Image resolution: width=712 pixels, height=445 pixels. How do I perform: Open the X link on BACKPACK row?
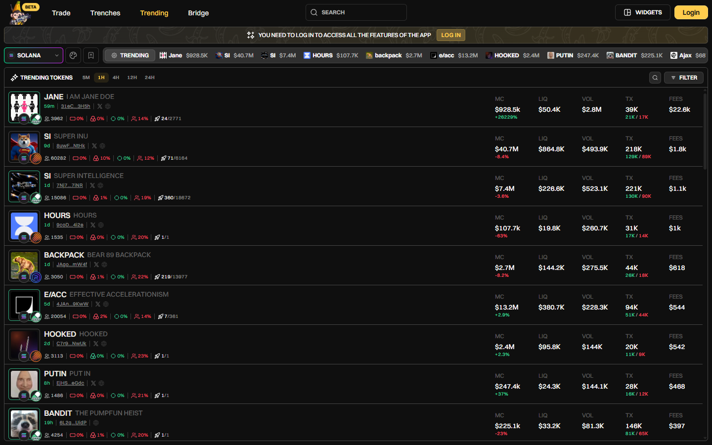tap(96, 265)
